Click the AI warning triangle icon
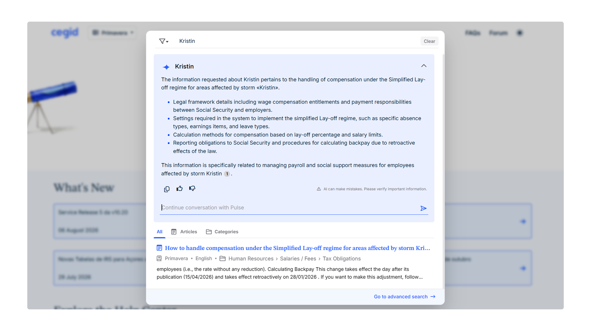The width and height of the screenshot is (613, 331). 319,189
